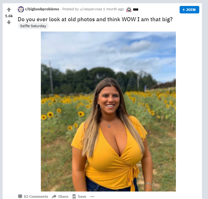Click the Share label
This screenshot has height=199, width=208.
click(x=63, y=197)
